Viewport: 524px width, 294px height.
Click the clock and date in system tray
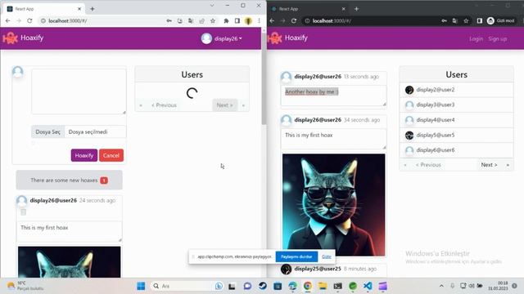(x=499, y=286)
